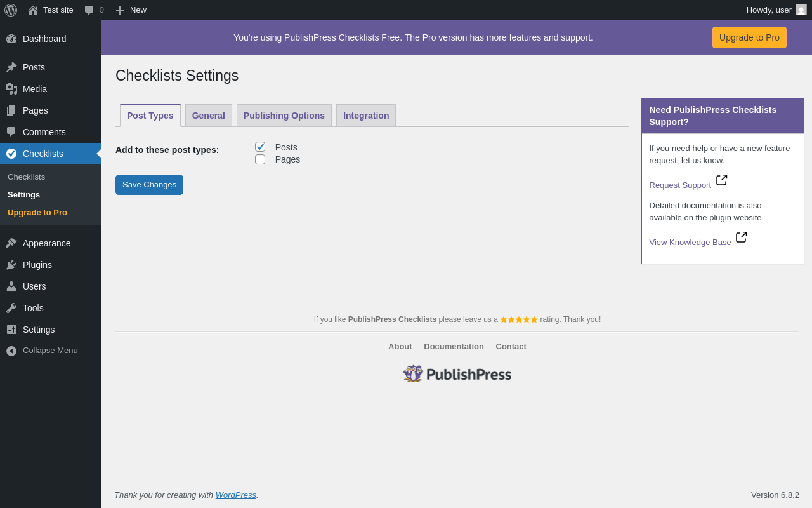Click the Tools wrench icon
Viewport: 812px width, 508px height.
point(11,308)
